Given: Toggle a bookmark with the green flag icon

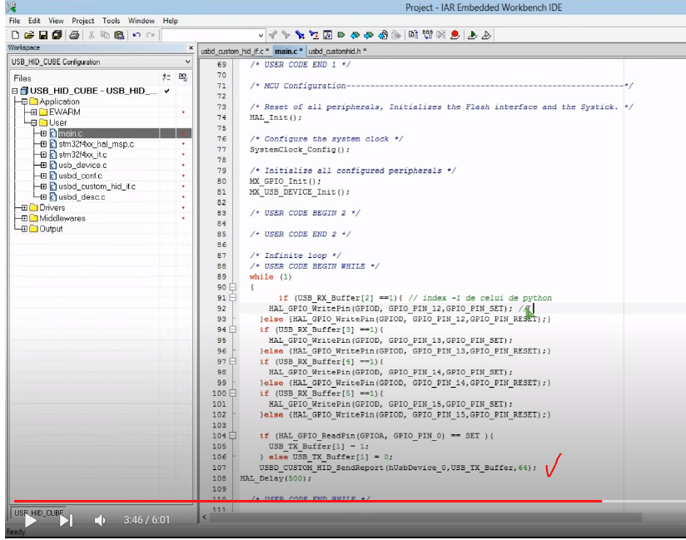Looking at the screenshot, I should point(341,35).
